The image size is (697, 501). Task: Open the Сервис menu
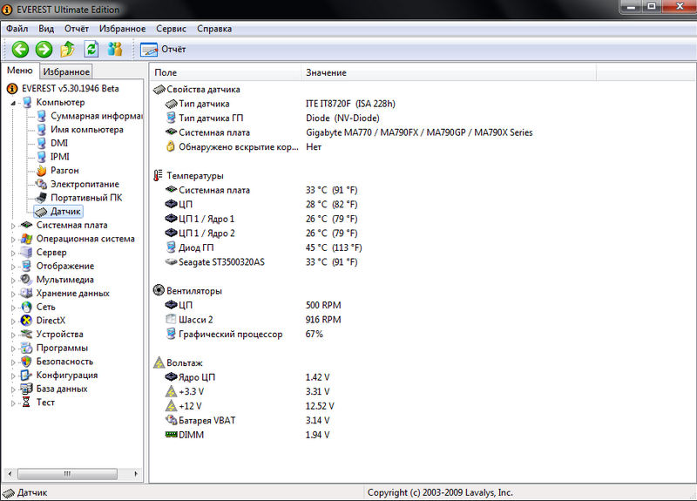171,29
